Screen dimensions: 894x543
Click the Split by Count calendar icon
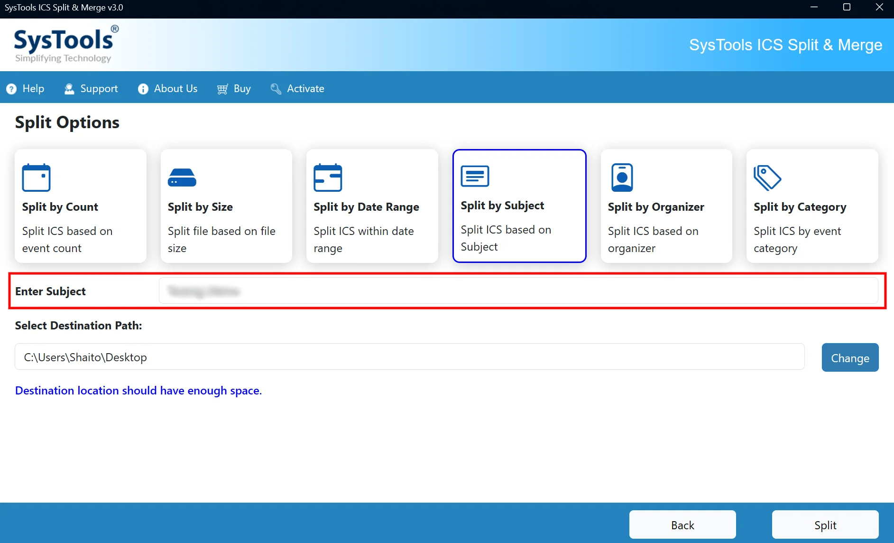pos(36,178)
